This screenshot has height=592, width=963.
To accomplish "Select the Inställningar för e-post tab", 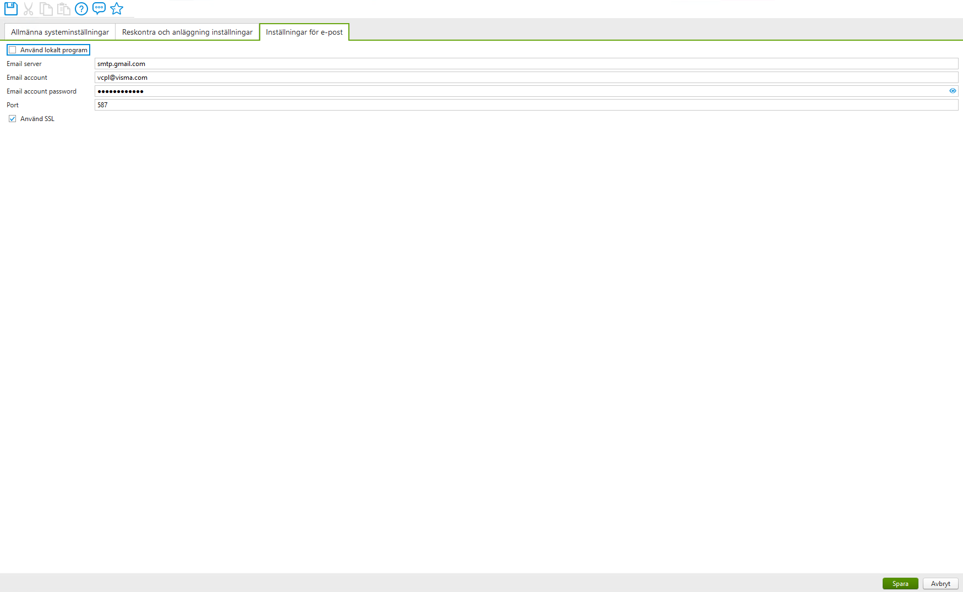I will coord(305,32).
